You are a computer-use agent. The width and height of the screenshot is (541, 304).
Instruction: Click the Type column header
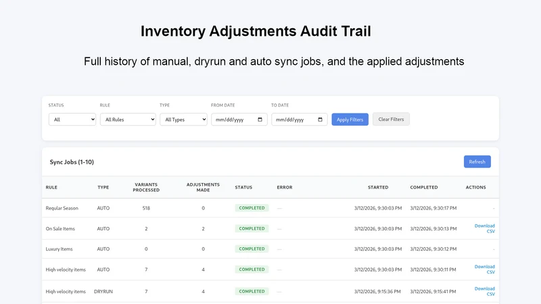pyautogui.click(x=103, y=188)
